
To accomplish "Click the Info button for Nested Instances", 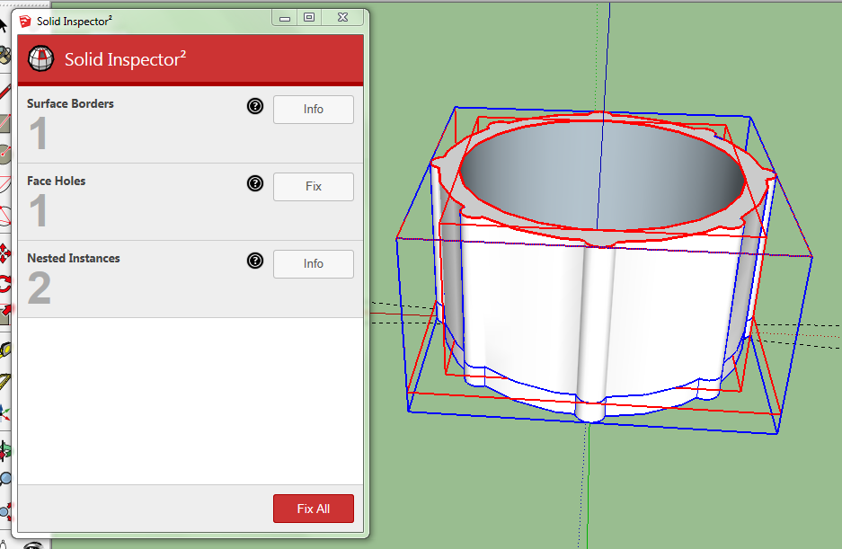I will (x=313, y=264).
